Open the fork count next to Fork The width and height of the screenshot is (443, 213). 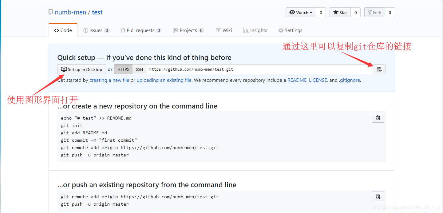pos(390,13)
